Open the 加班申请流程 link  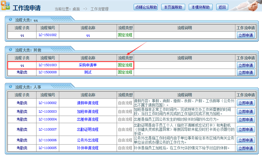(x=88, y=111)
